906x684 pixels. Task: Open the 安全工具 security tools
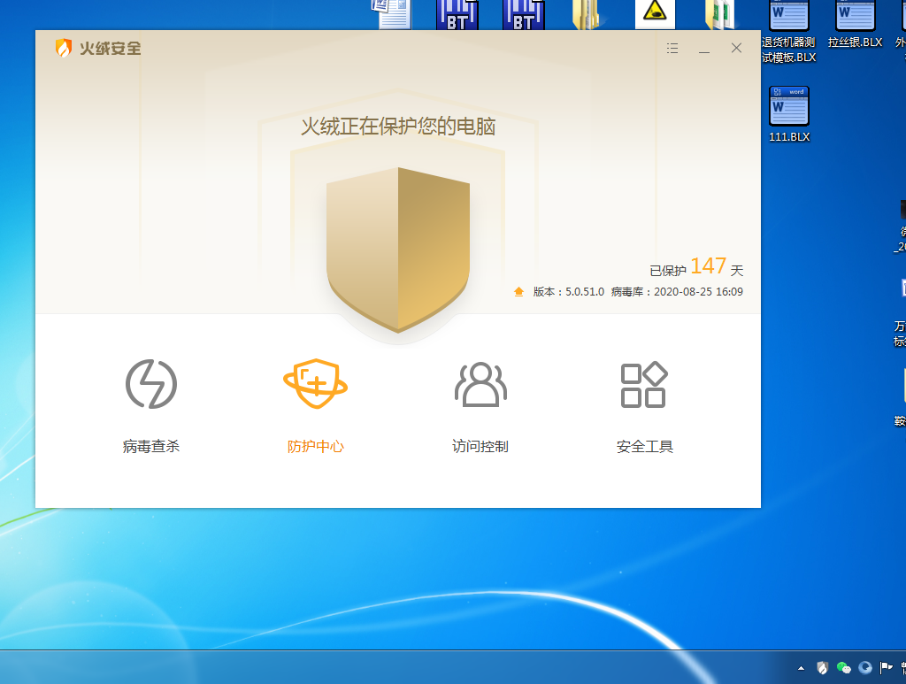coord(644,406)
